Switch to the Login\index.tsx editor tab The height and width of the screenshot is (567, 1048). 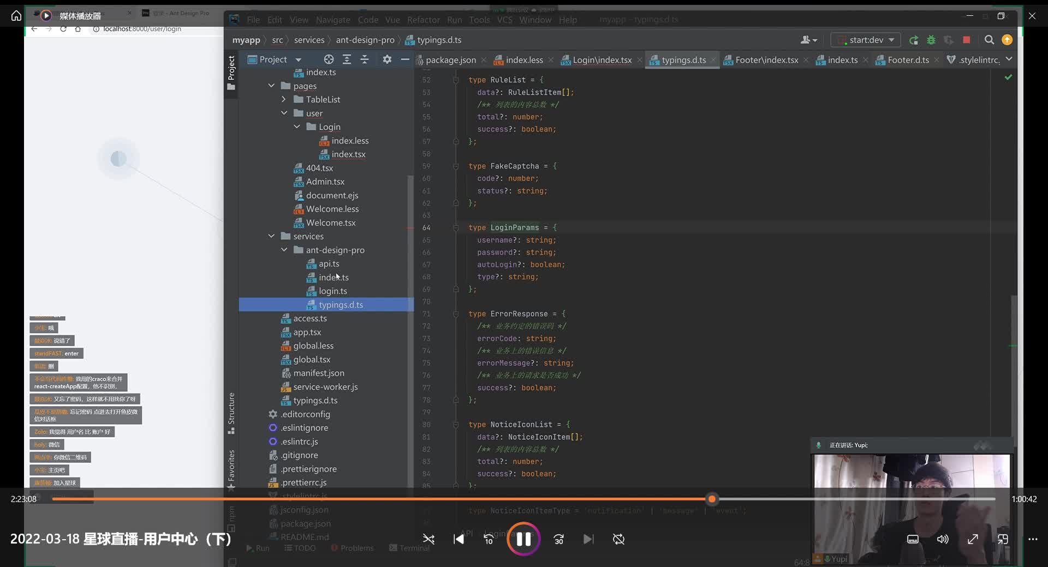(602, 60)
